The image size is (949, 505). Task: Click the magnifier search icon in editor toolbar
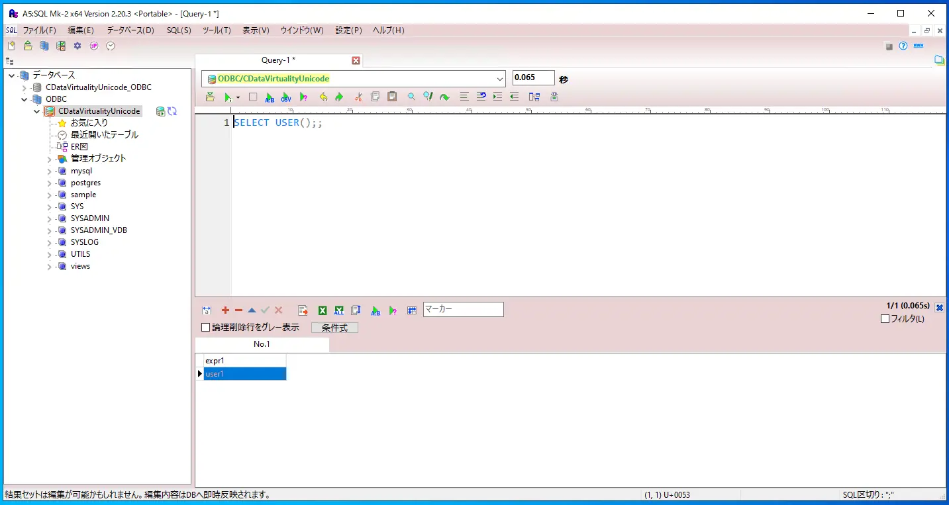[411, 97]
